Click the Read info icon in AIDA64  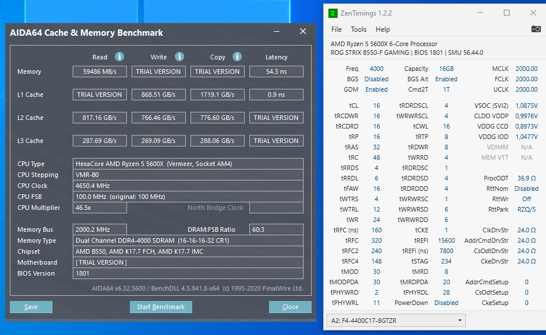pos(119,57)
